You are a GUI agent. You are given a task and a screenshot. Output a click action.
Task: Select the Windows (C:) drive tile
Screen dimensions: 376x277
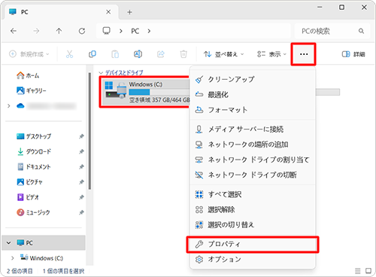coord(145,92)
